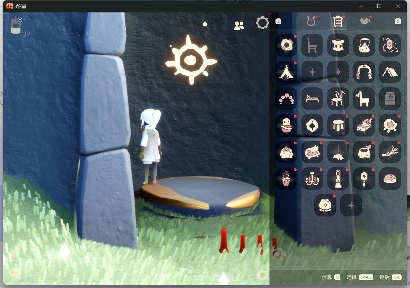410x288 pixels.
Task: Select the flower wreath ring prop
Action: pyautogui.click(x=286, y=45)
